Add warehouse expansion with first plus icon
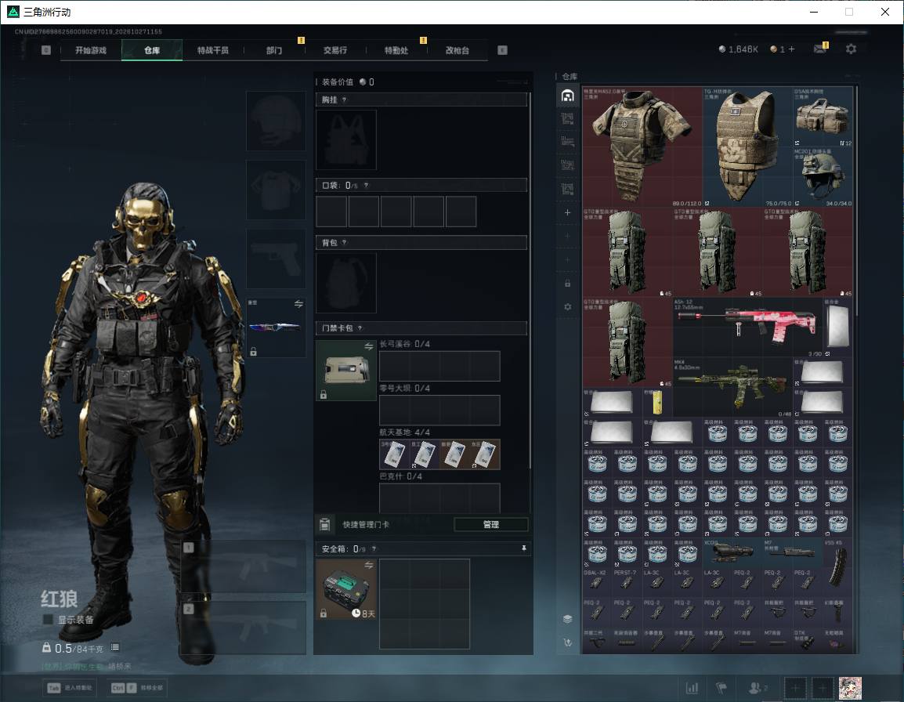904x702 pixels. click(x=567, y=212)
